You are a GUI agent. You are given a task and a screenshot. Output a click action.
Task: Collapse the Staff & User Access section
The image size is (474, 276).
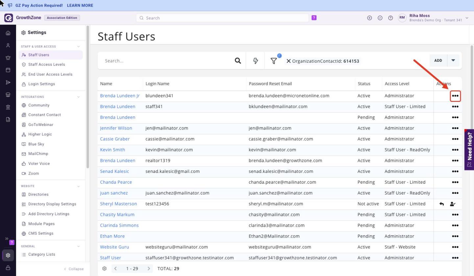coord(78,47)
